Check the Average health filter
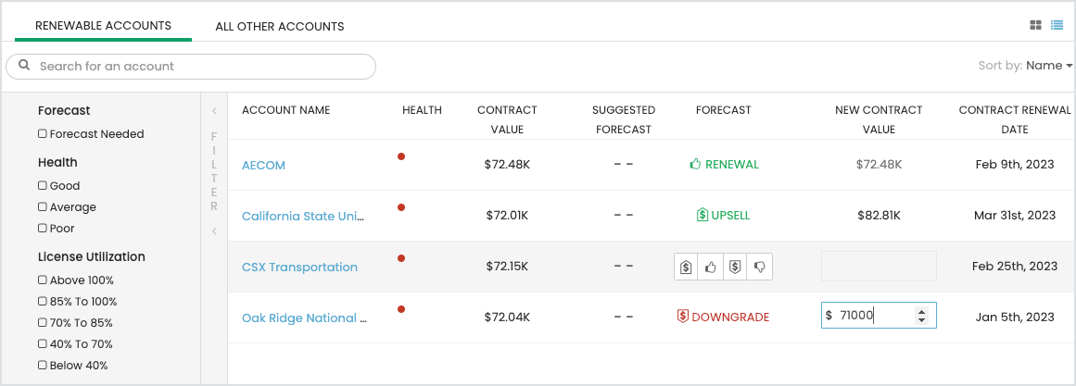Screen dimensions: 1076x386 coord(43,206)
